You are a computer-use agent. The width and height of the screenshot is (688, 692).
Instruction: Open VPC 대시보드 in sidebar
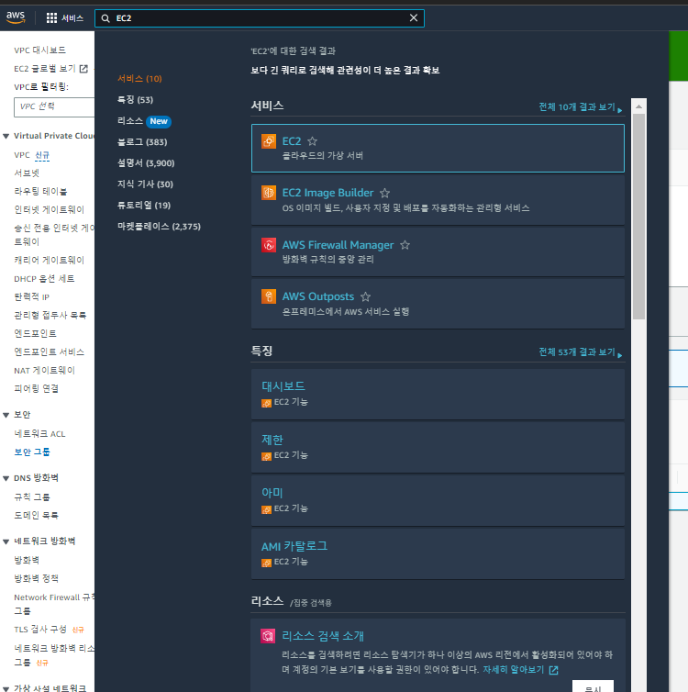pyautogui.click(x=39, y=50)
